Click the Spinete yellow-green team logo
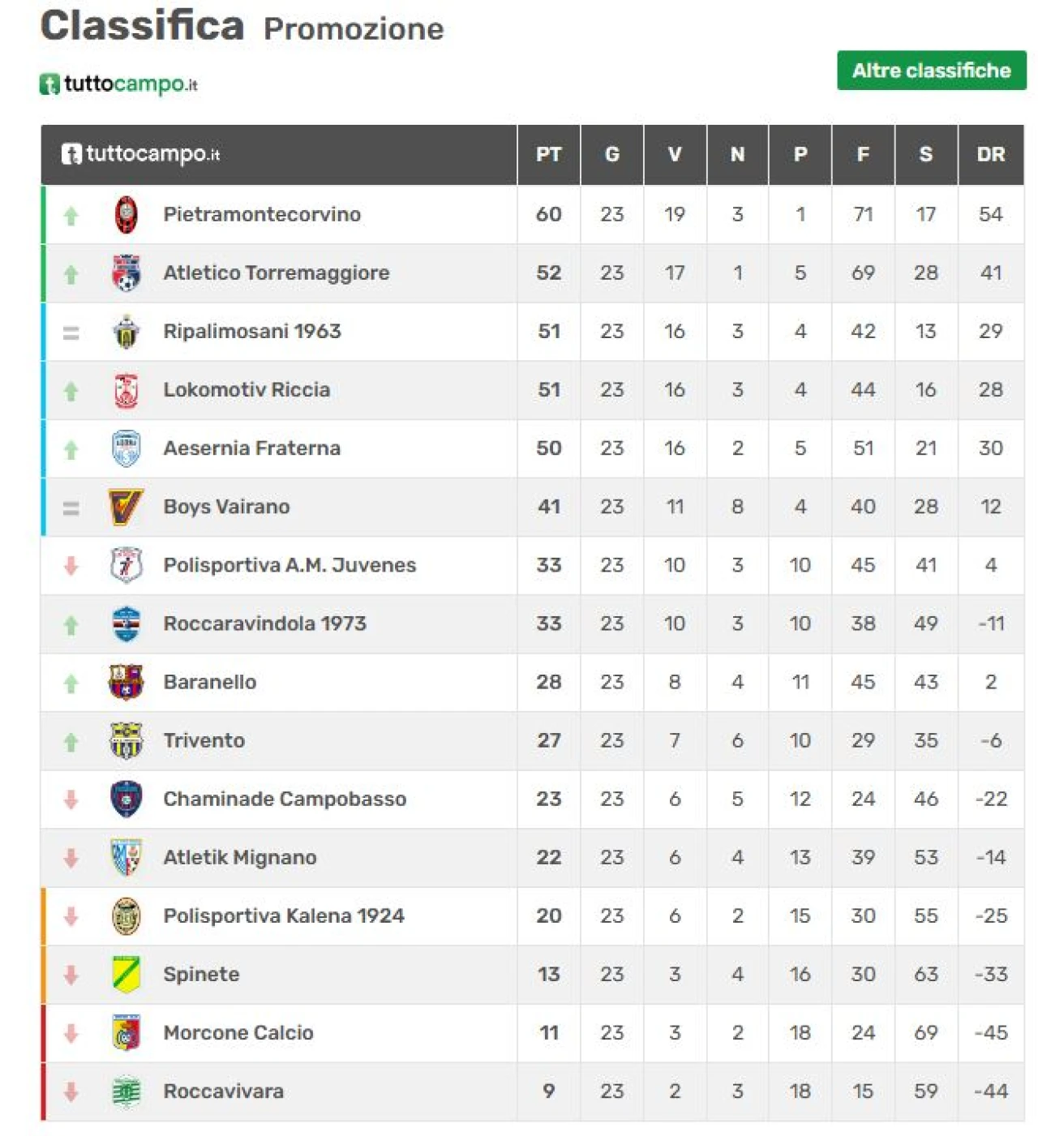 coord(126,974)
